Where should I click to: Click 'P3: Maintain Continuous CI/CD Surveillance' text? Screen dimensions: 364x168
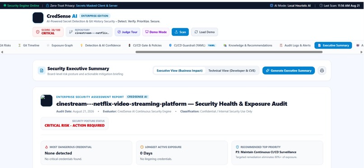click(x=266, y=152)
